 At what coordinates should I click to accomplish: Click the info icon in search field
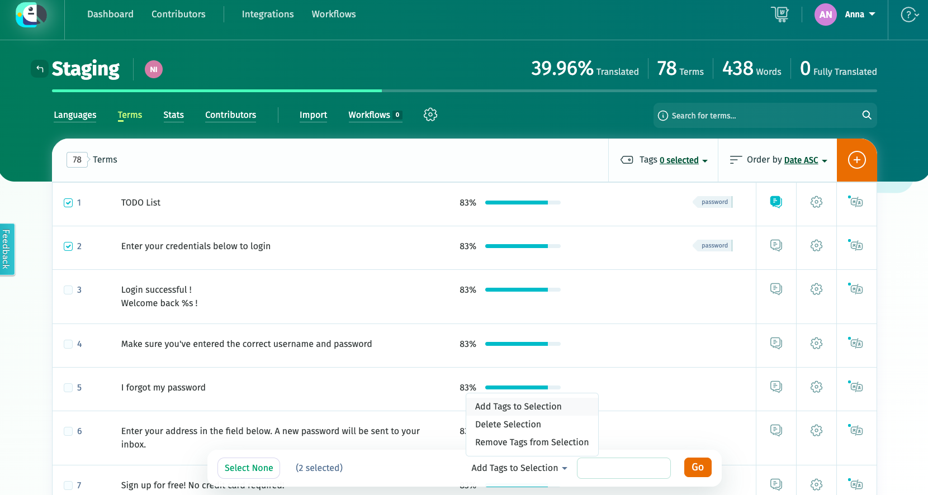click(x=663, y=116)
